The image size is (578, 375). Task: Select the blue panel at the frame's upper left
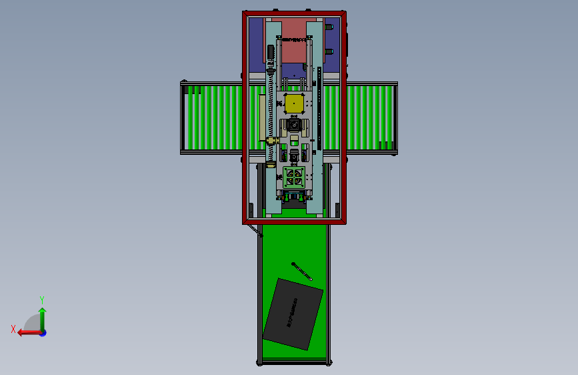tap(256, 45)
